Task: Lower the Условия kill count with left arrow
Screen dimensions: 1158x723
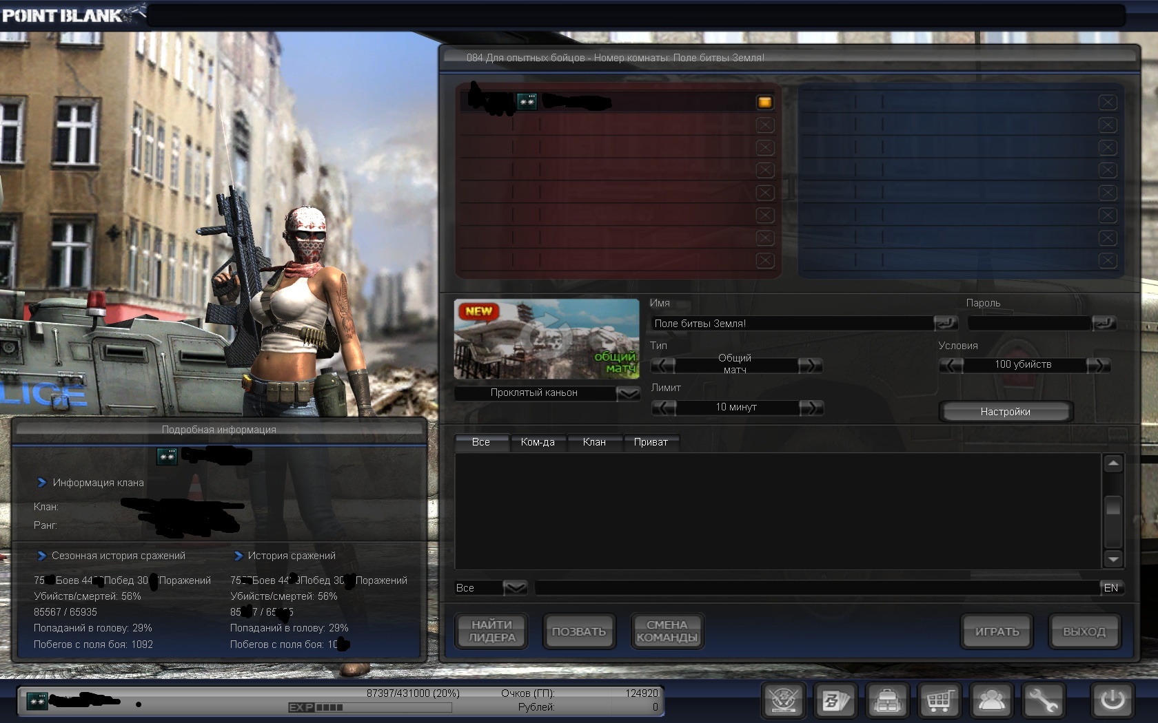Action: 951,365
